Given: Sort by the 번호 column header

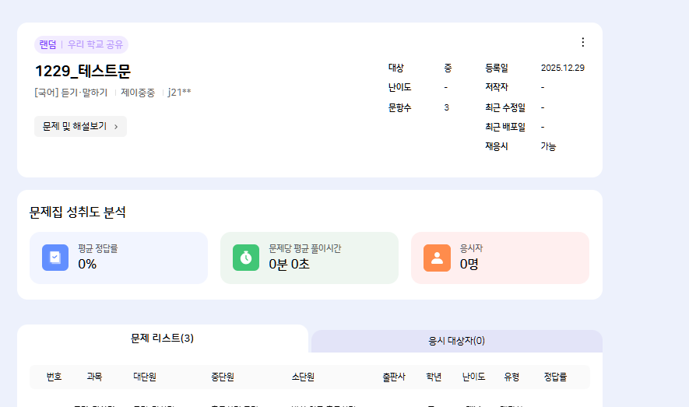Looking at the screenshot, I should pyautogui.click(x=54, y=377).
